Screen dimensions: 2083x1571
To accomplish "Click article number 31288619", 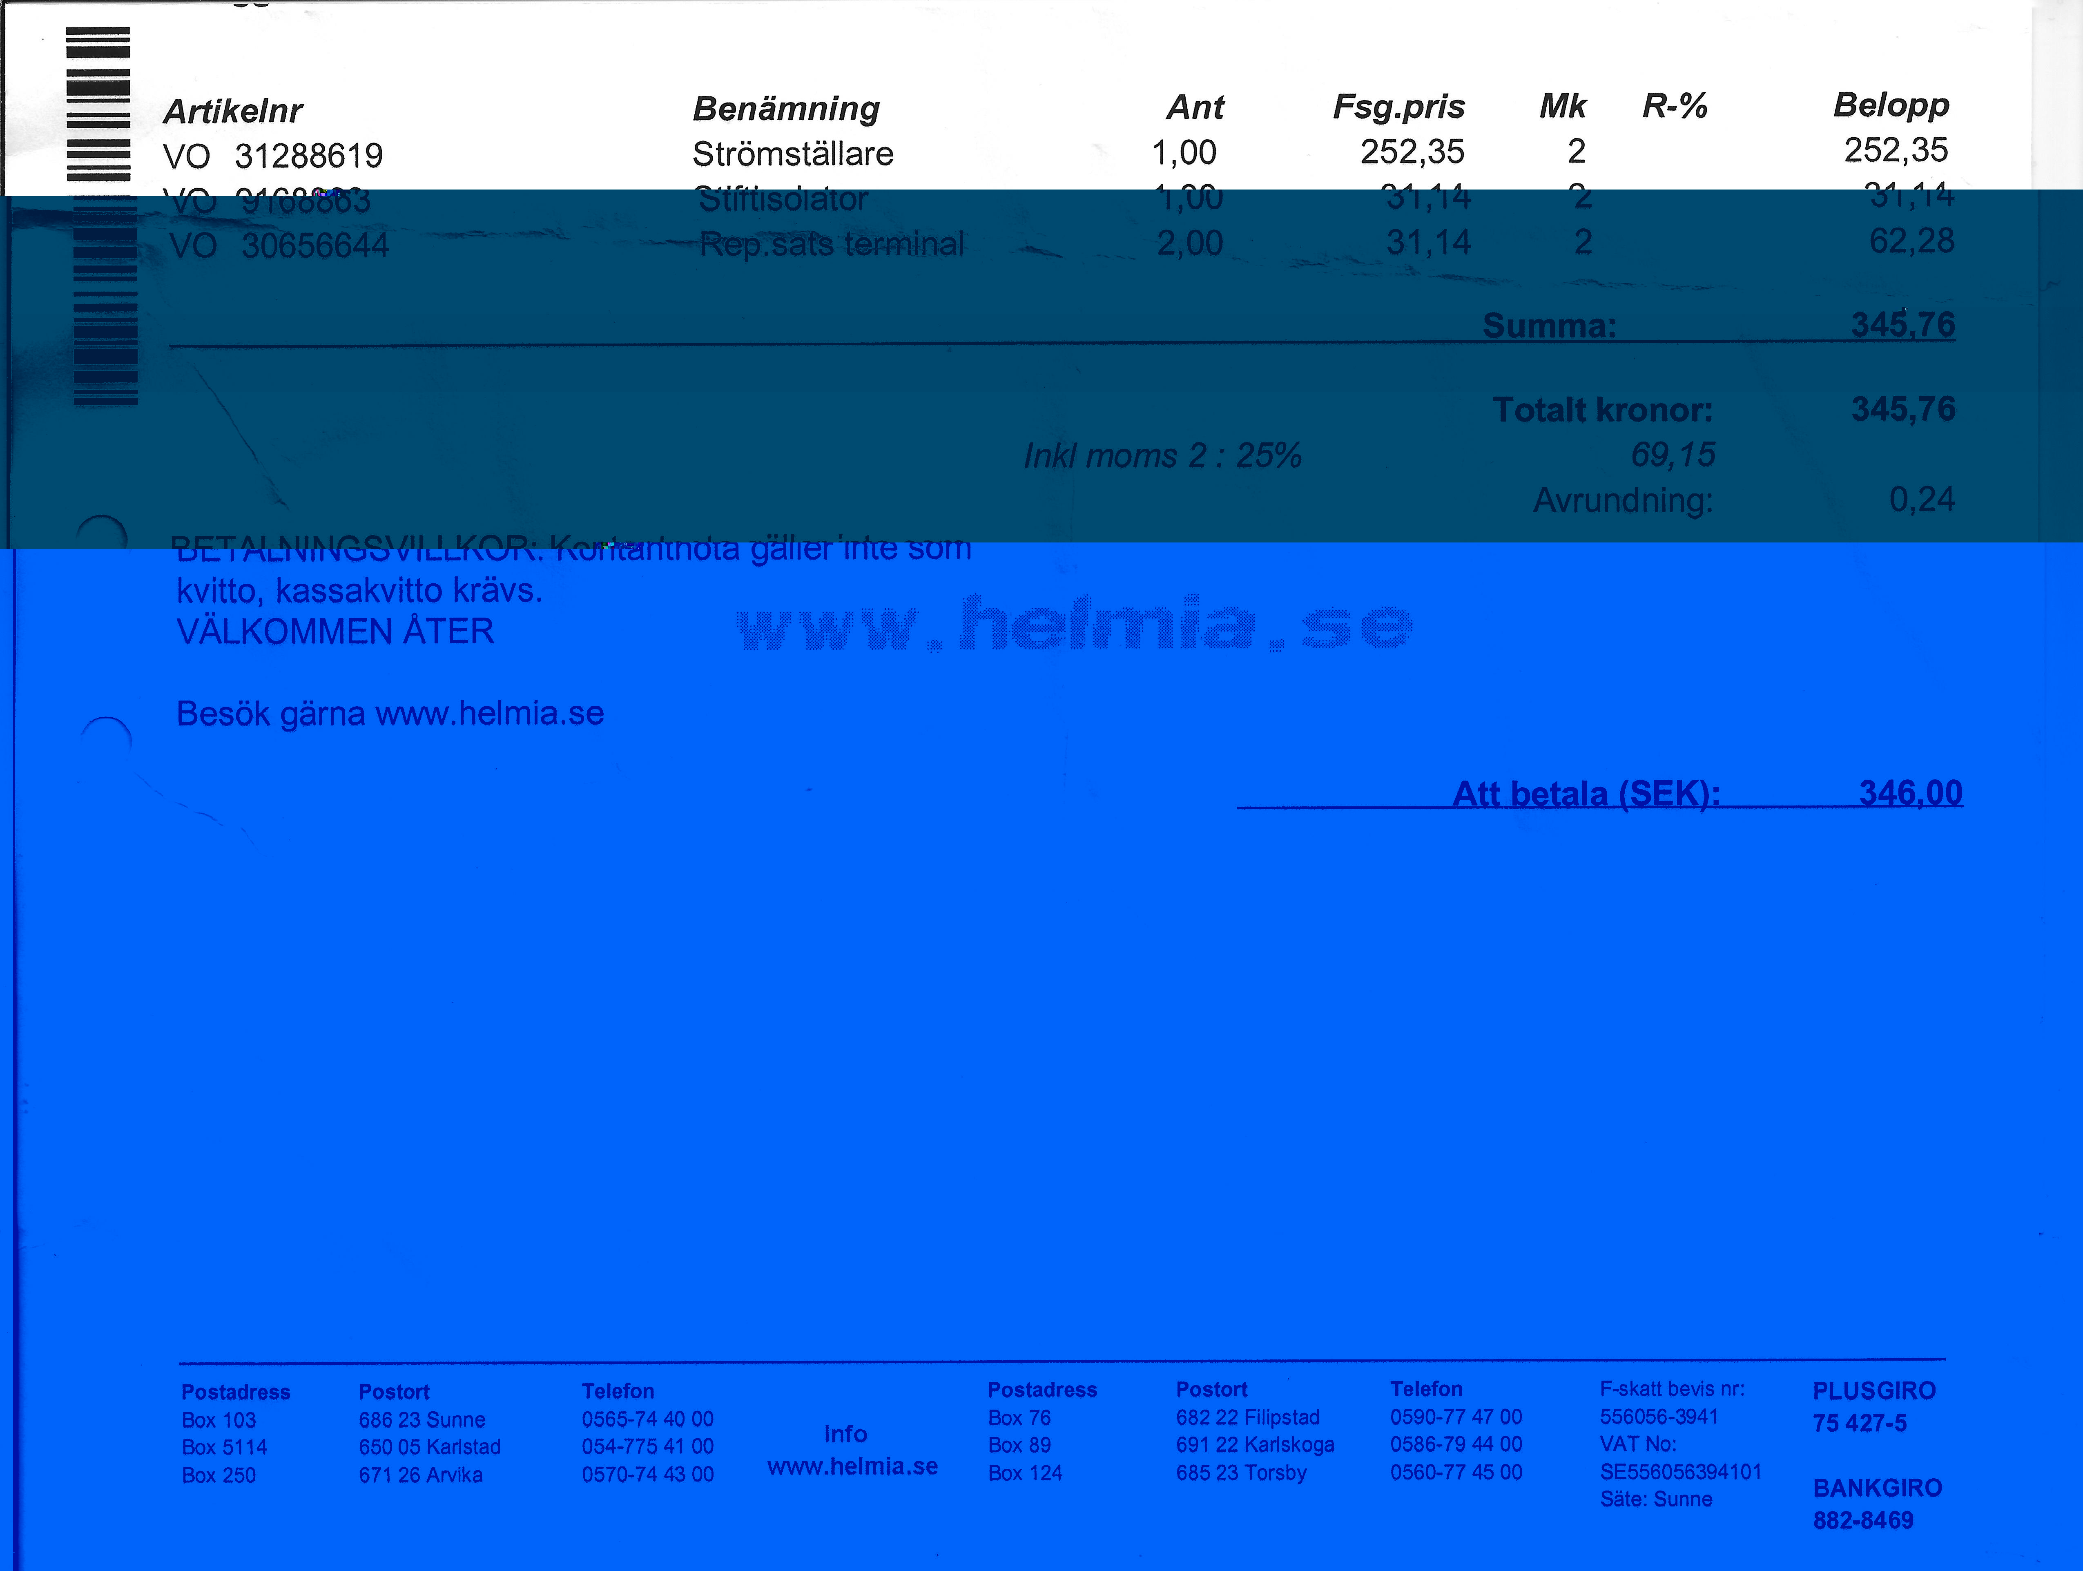I will [309, 155].
